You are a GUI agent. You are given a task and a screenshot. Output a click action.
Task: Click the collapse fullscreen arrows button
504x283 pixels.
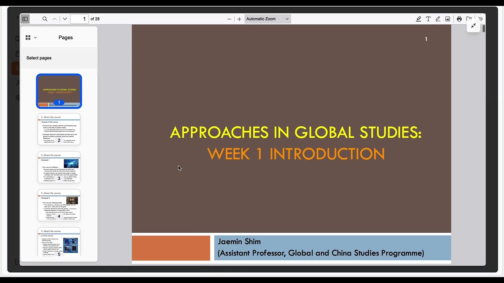tap(473, 26)
